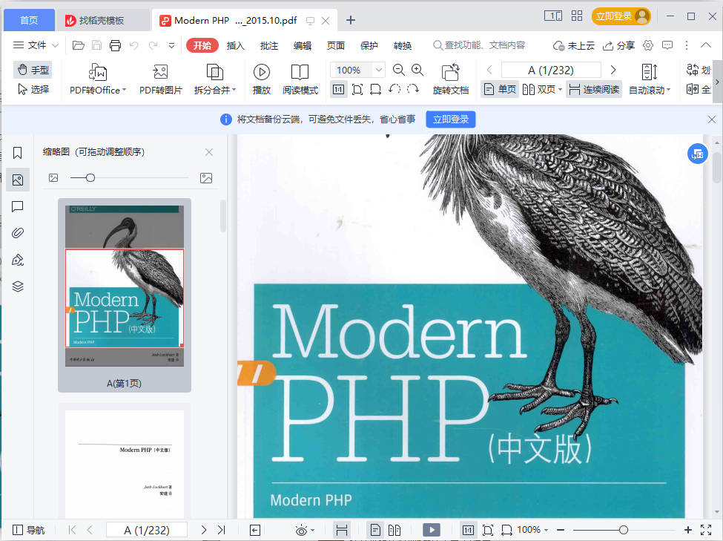Click the 旋转文档 rotate document icon

[x=450, y=73]
